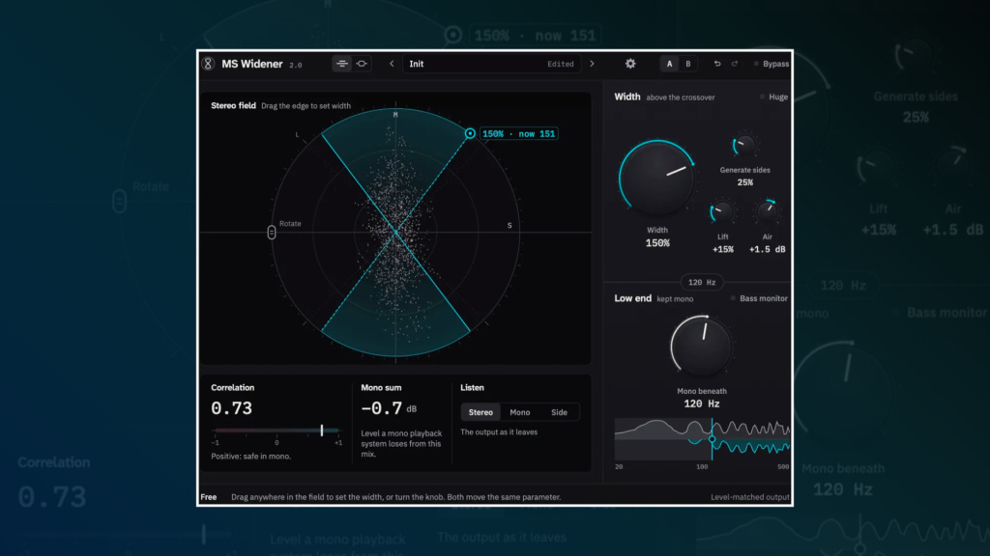Click the correlation meter indicator bar
This screenshot has height=556, width=990.
point(321,430)
